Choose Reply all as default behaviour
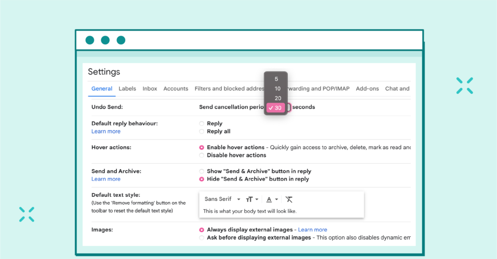The width and height of the screenshot is (497, 259). (x=202, y=131)
